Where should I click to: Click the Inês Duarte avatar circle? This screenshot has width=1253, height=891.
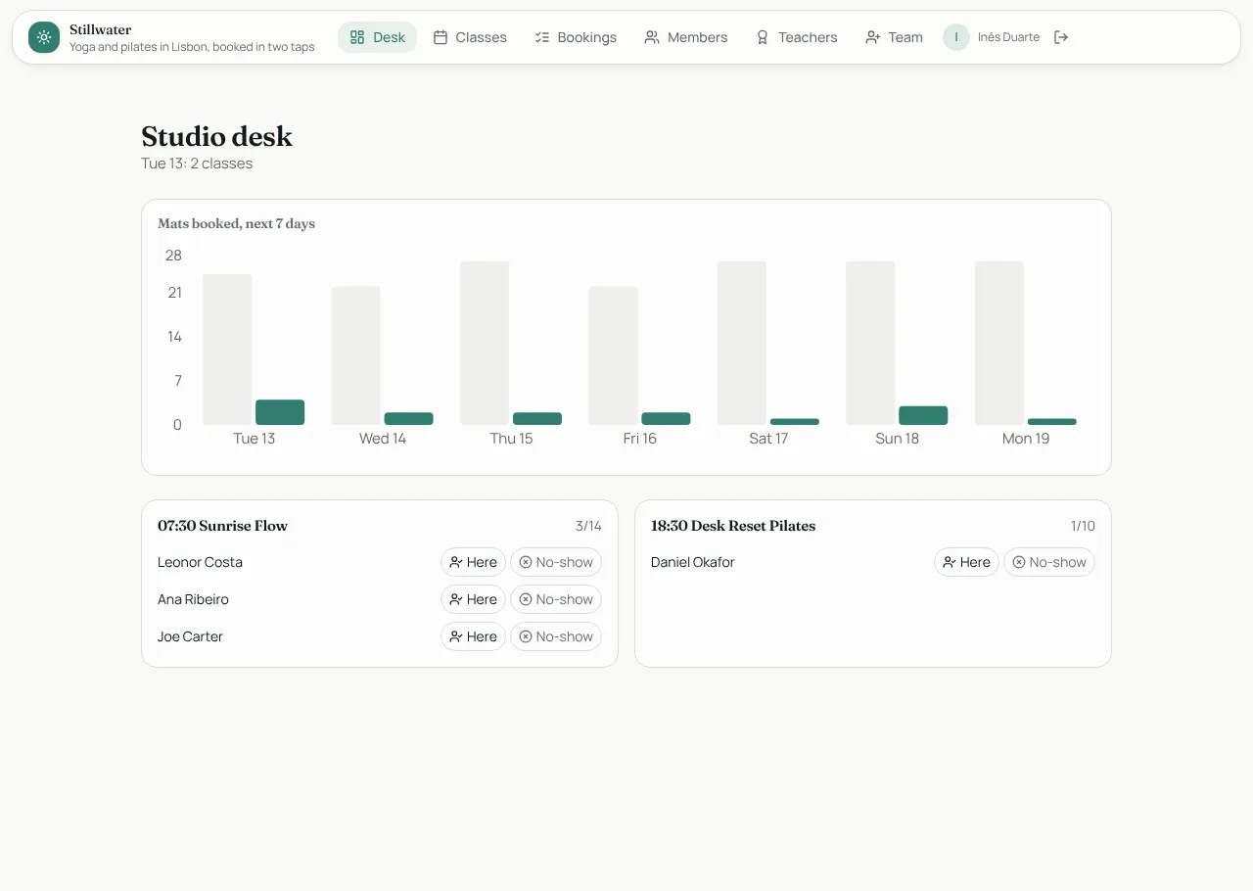(956, 37)
